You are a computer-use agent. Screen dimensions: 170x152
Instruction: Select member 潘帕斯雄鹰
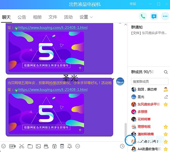[x=150, y=134]
